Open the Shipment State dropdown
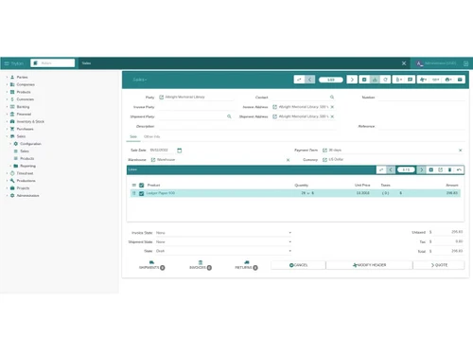This screenshot has width=473, height=355. click(x=223, y=242)
